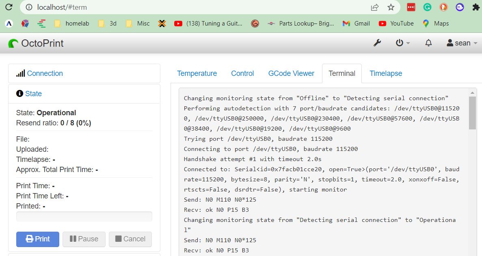
Task: Open the sean user account dropdown
Action: pos(462,43)
